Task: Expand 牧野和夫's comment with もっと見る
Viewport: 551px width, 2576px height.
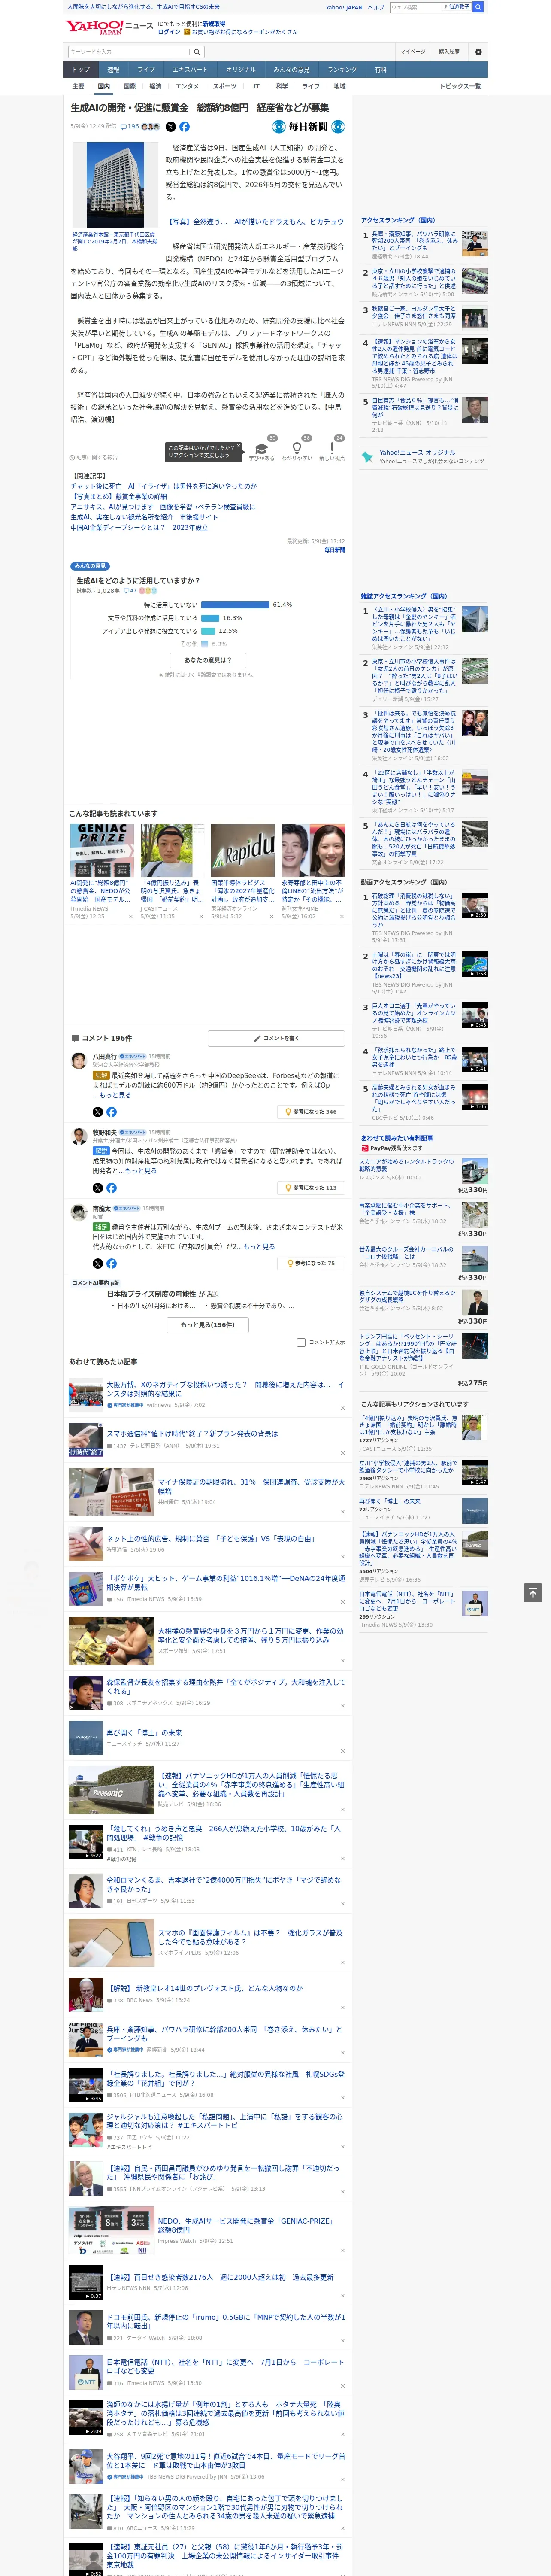Action: [141, 1171]
